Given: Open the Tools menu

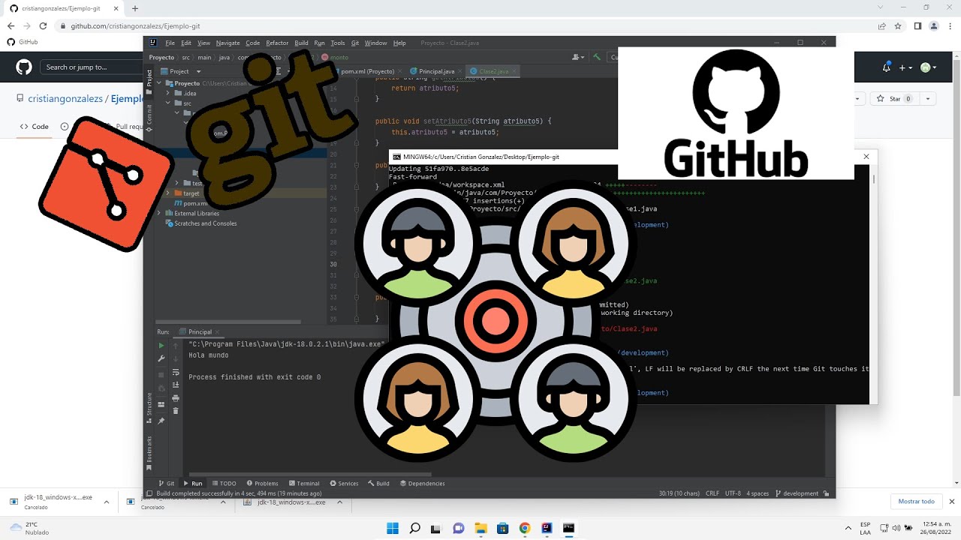Looking at the screenshot, I should point(338,43).
